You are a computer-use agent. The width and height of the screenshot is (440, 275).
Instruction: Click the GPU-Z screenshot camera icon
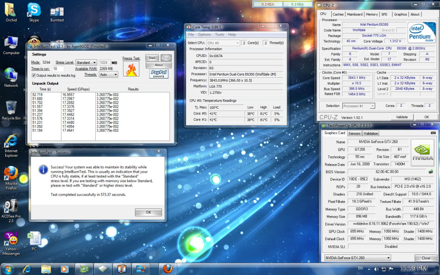[x=433, y=133]
